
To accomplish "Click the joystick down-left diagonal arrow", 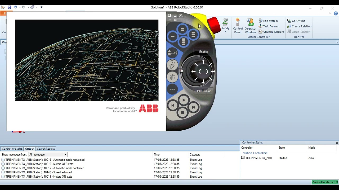I will pos(196,79).
